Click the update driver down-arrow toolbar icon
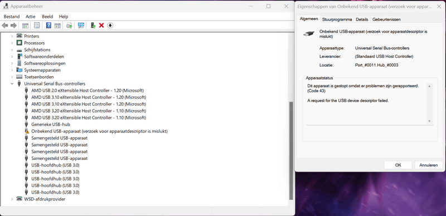 point(110,26)
